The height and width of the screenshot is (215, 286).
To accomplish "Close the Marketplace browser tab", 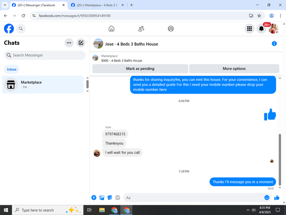I will point(122,5).
